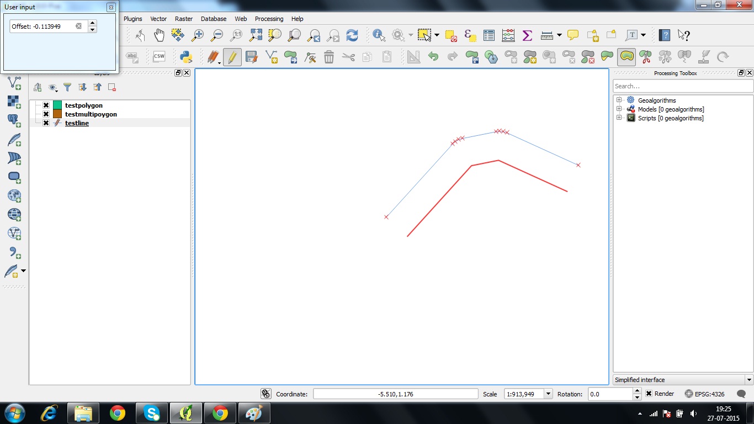Click the testpolygon green color swatch

pos(58,105)
